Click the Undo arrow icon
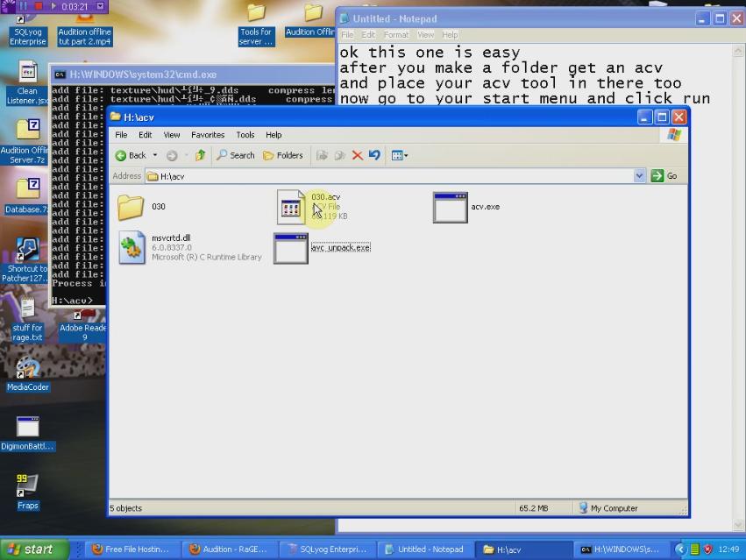Viewport: 746px width, 560px height. [374, 154]
